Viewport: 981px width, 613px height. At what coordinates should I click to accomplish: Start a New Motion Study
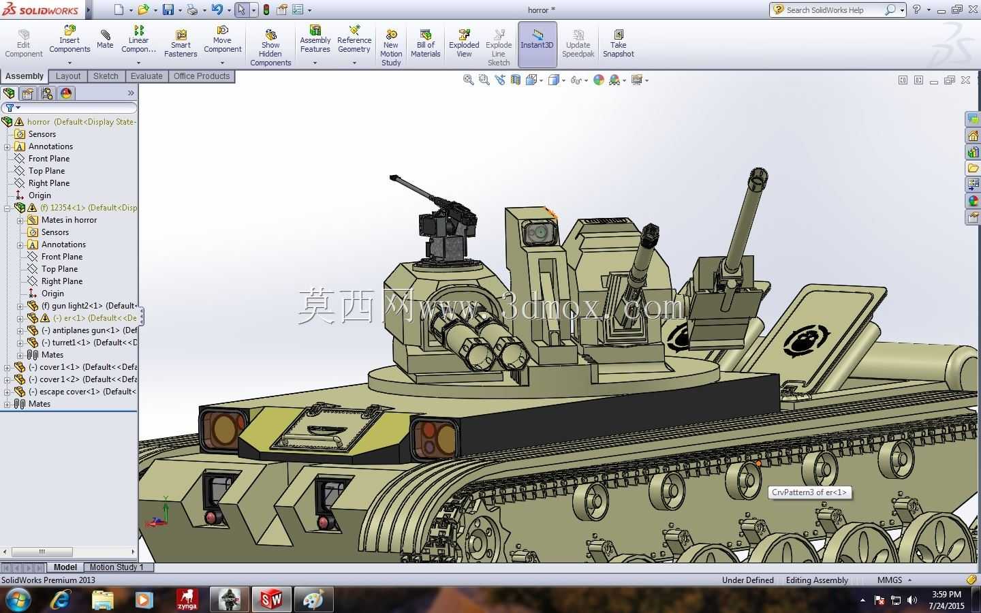(x=391, y=48)
